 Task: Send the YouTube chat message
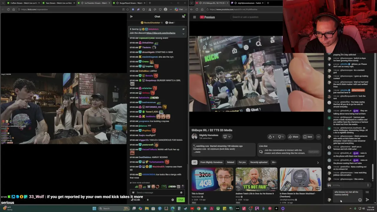[x=367, y=200]
